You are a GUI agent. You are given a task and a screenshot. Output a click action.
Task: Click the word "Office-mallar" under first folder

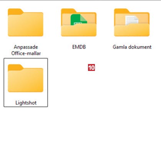click(x=26, y=53)
